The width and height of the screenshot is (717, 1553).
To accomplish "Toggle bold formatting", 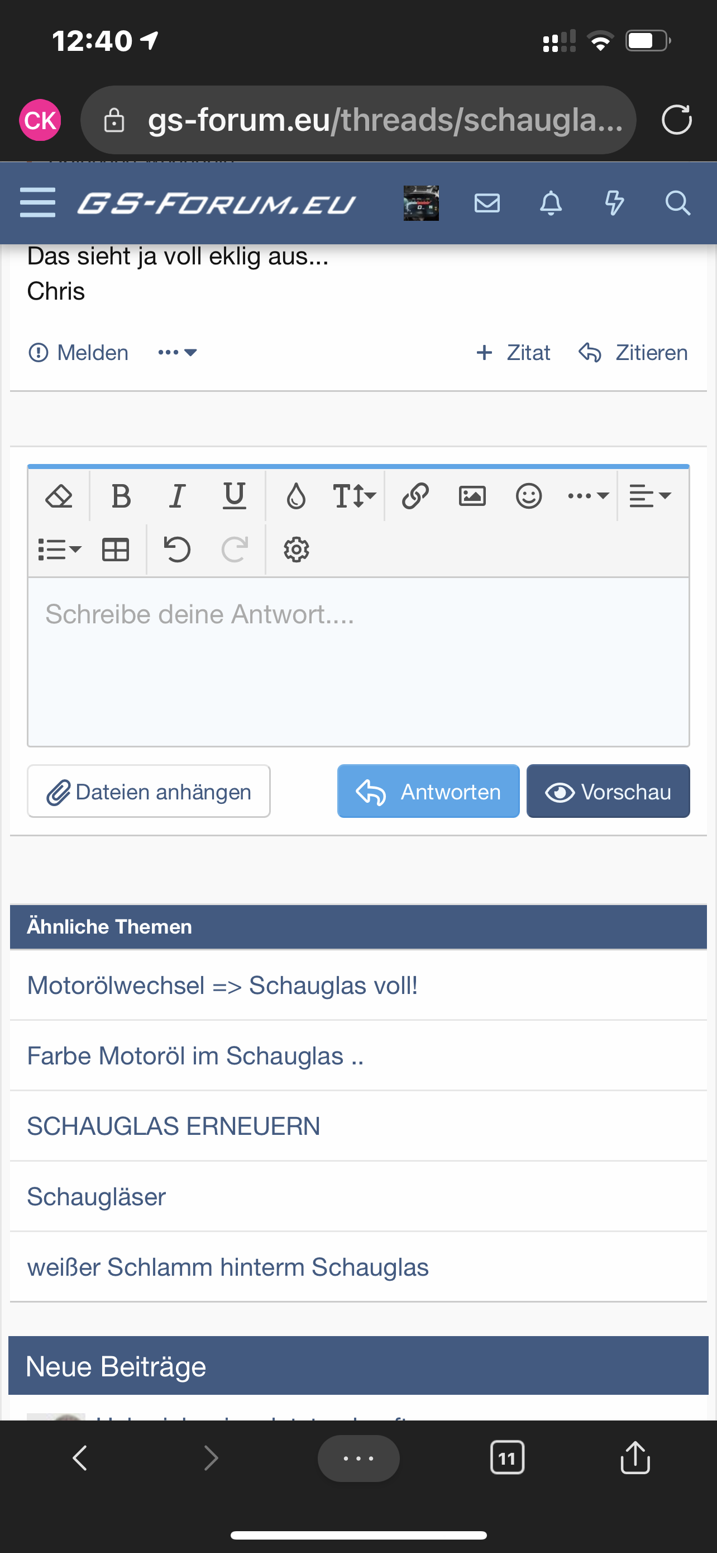I will [121, 496].
